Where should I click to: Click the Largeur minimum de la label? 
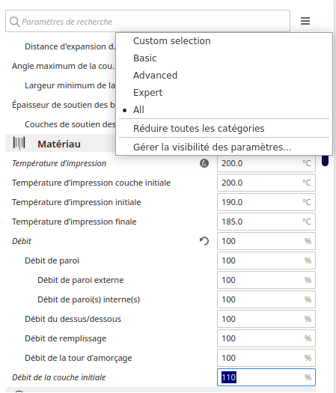70,85
